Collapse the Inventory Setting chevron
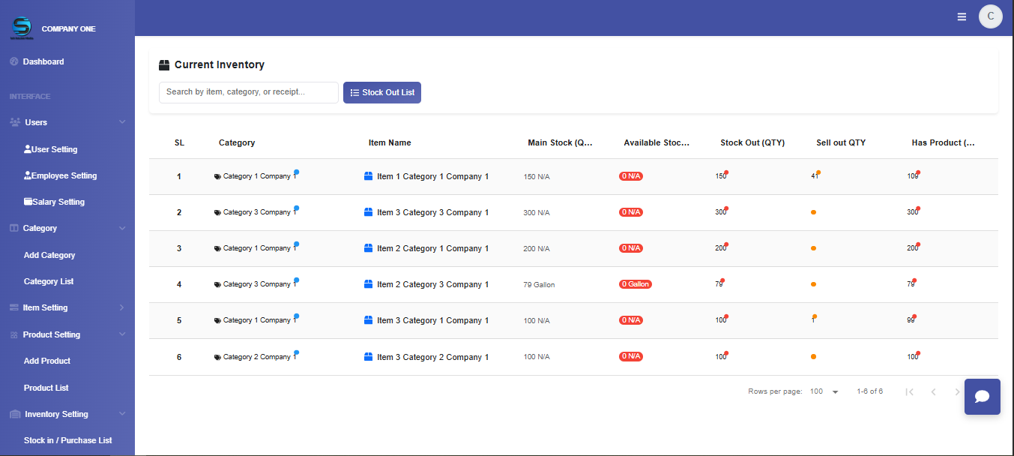1014x456 pixels. 122,414
